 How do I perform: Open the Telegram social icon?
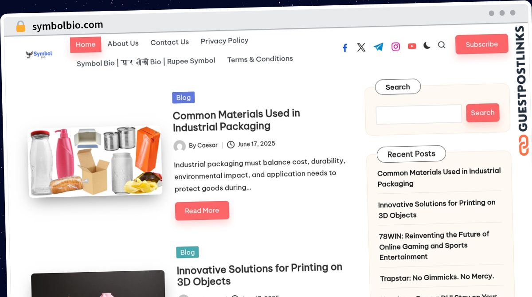tap(378, 47)
